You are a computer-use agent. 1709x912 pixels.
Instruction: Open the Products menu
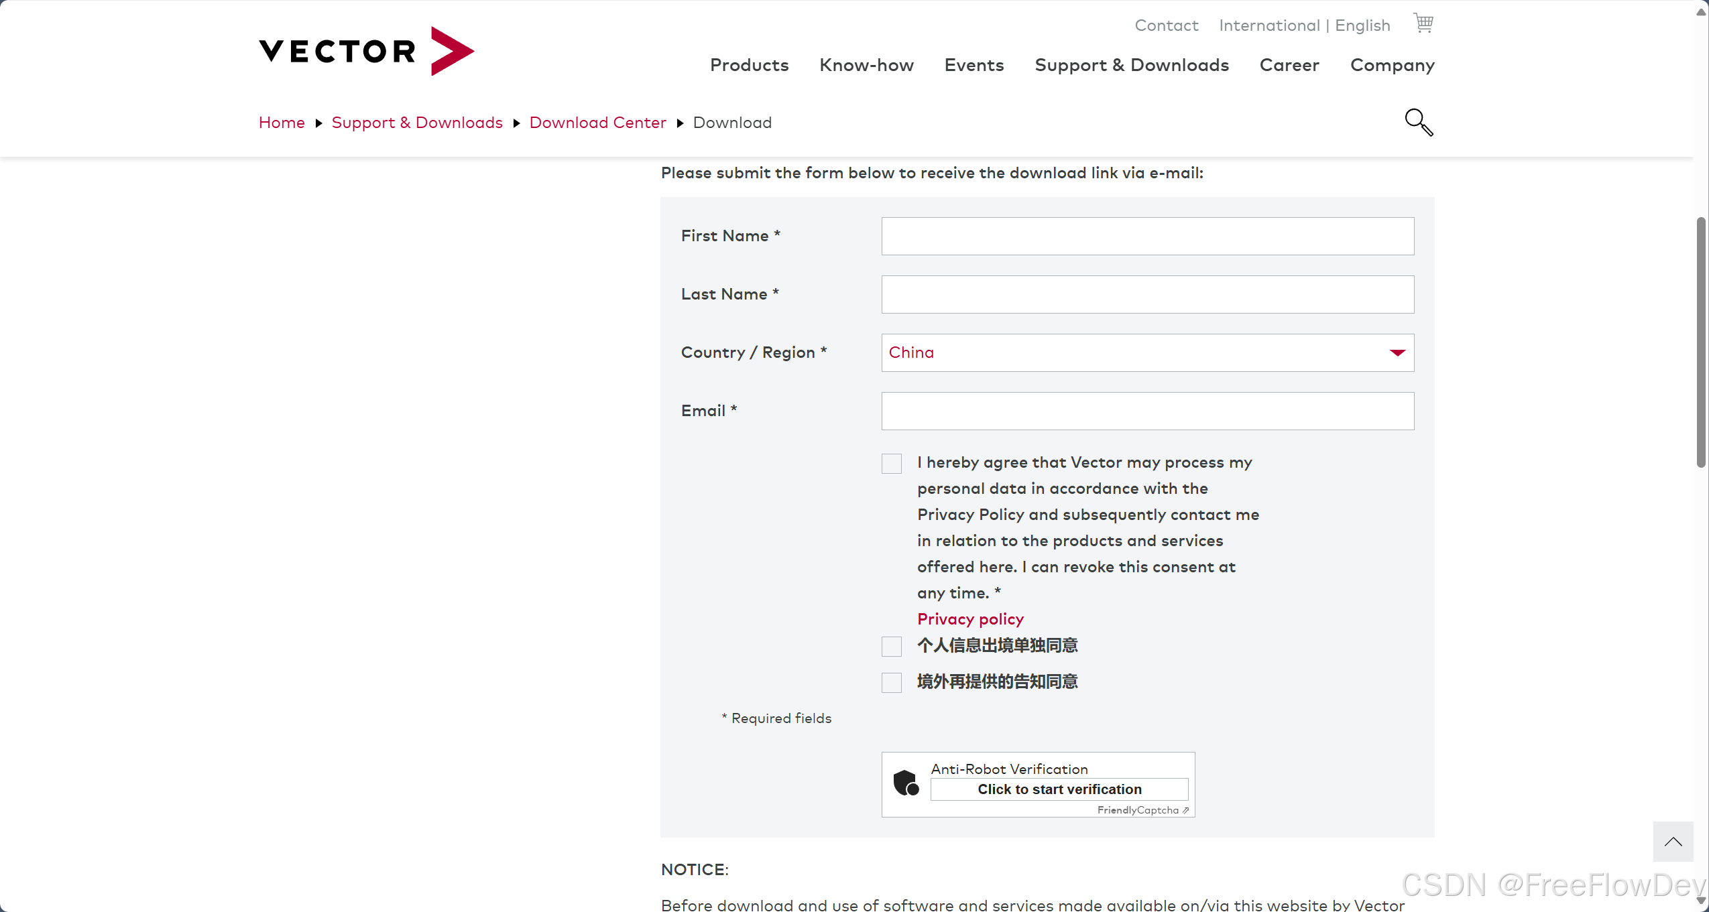pos(749,65)
